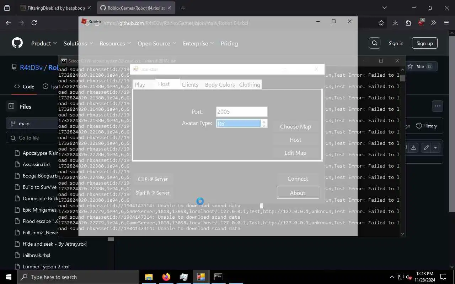Click the uBlock extension icon
Screen dimensions: 455x284
[x=421, y=22]
